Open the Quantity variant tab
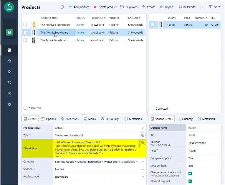 click(185, 119)
